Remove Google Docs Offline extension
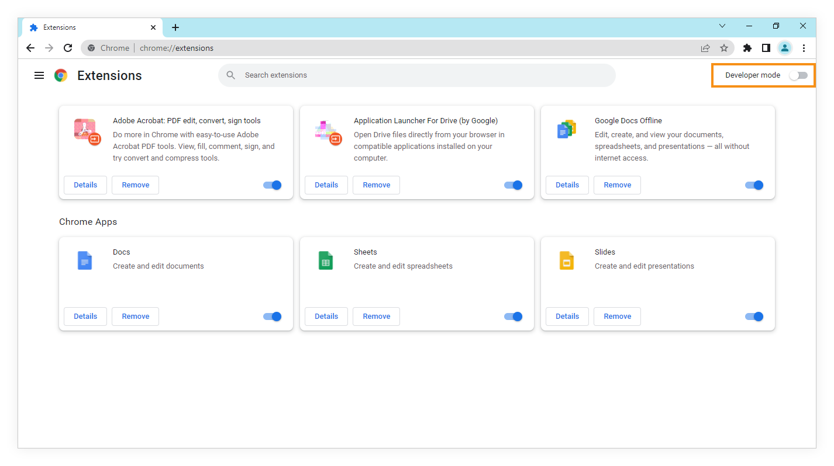 (618, 185)
